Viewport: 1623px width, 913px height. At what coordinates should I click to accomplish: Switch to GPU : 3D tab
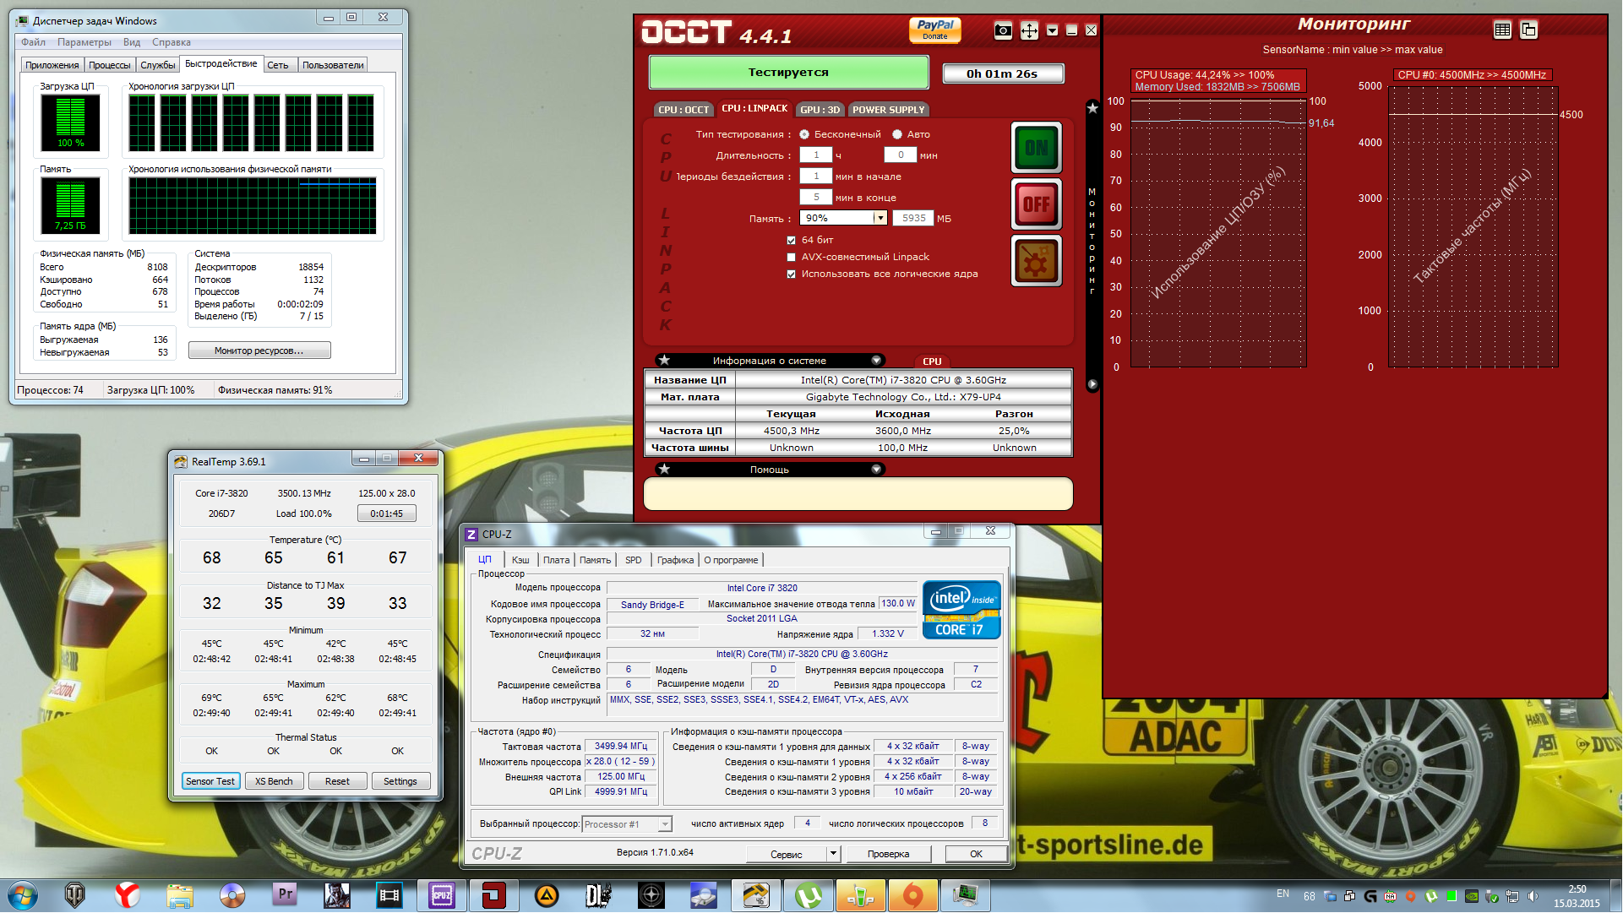(820, 110)
